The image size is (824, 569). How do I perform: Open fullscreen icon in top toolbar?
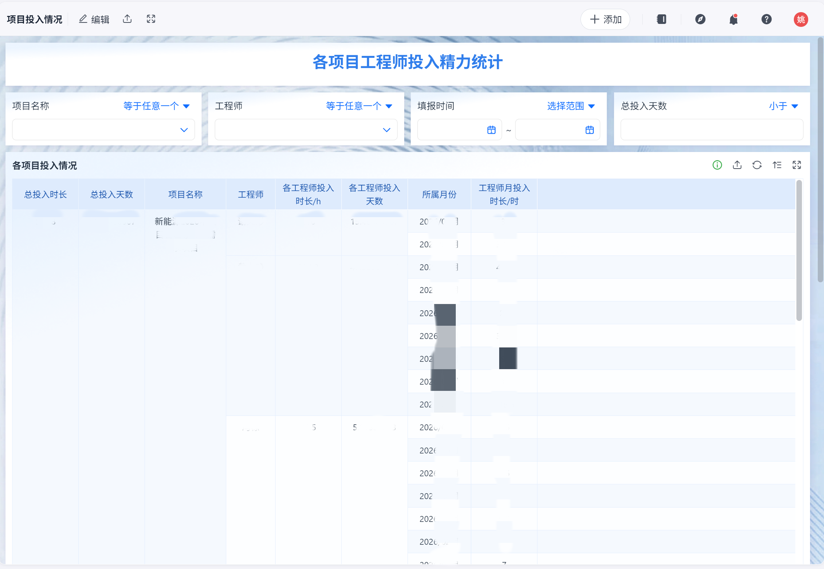(x=151, y=19)
